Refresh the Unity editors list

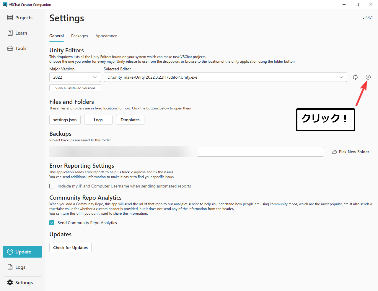pyautogui.click(x=355, y=77)
